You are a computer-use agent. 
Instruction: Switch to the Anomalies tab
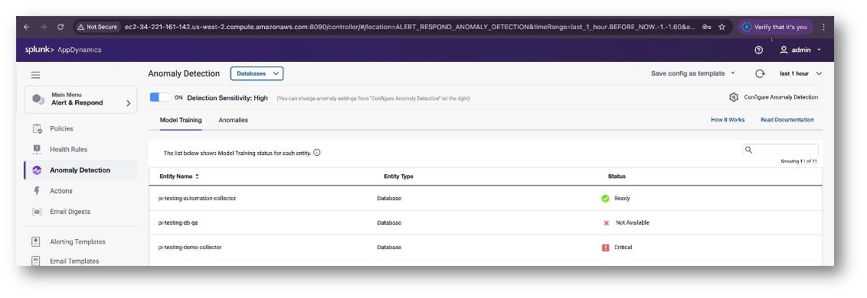click(234, 120)
